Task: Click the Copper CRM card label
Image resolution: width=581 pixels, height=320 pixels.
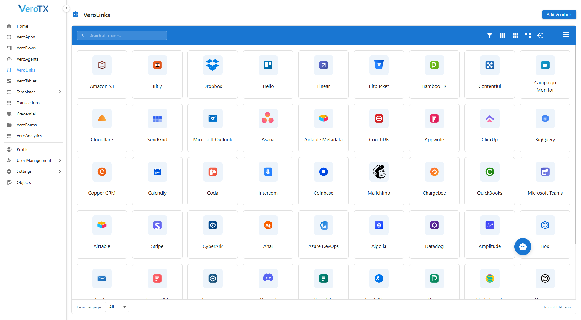Action: click(x=102, y=193)
